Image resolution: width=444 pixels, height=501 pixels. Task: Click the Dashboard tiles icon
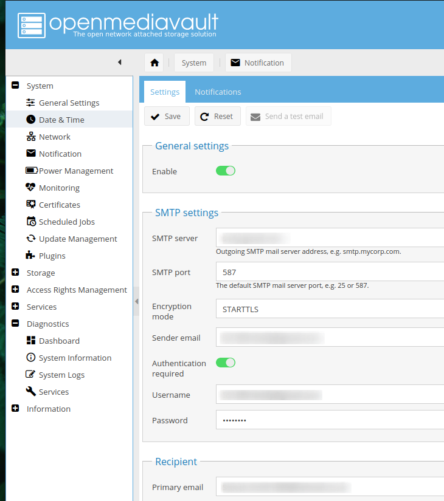click(31, 340)
